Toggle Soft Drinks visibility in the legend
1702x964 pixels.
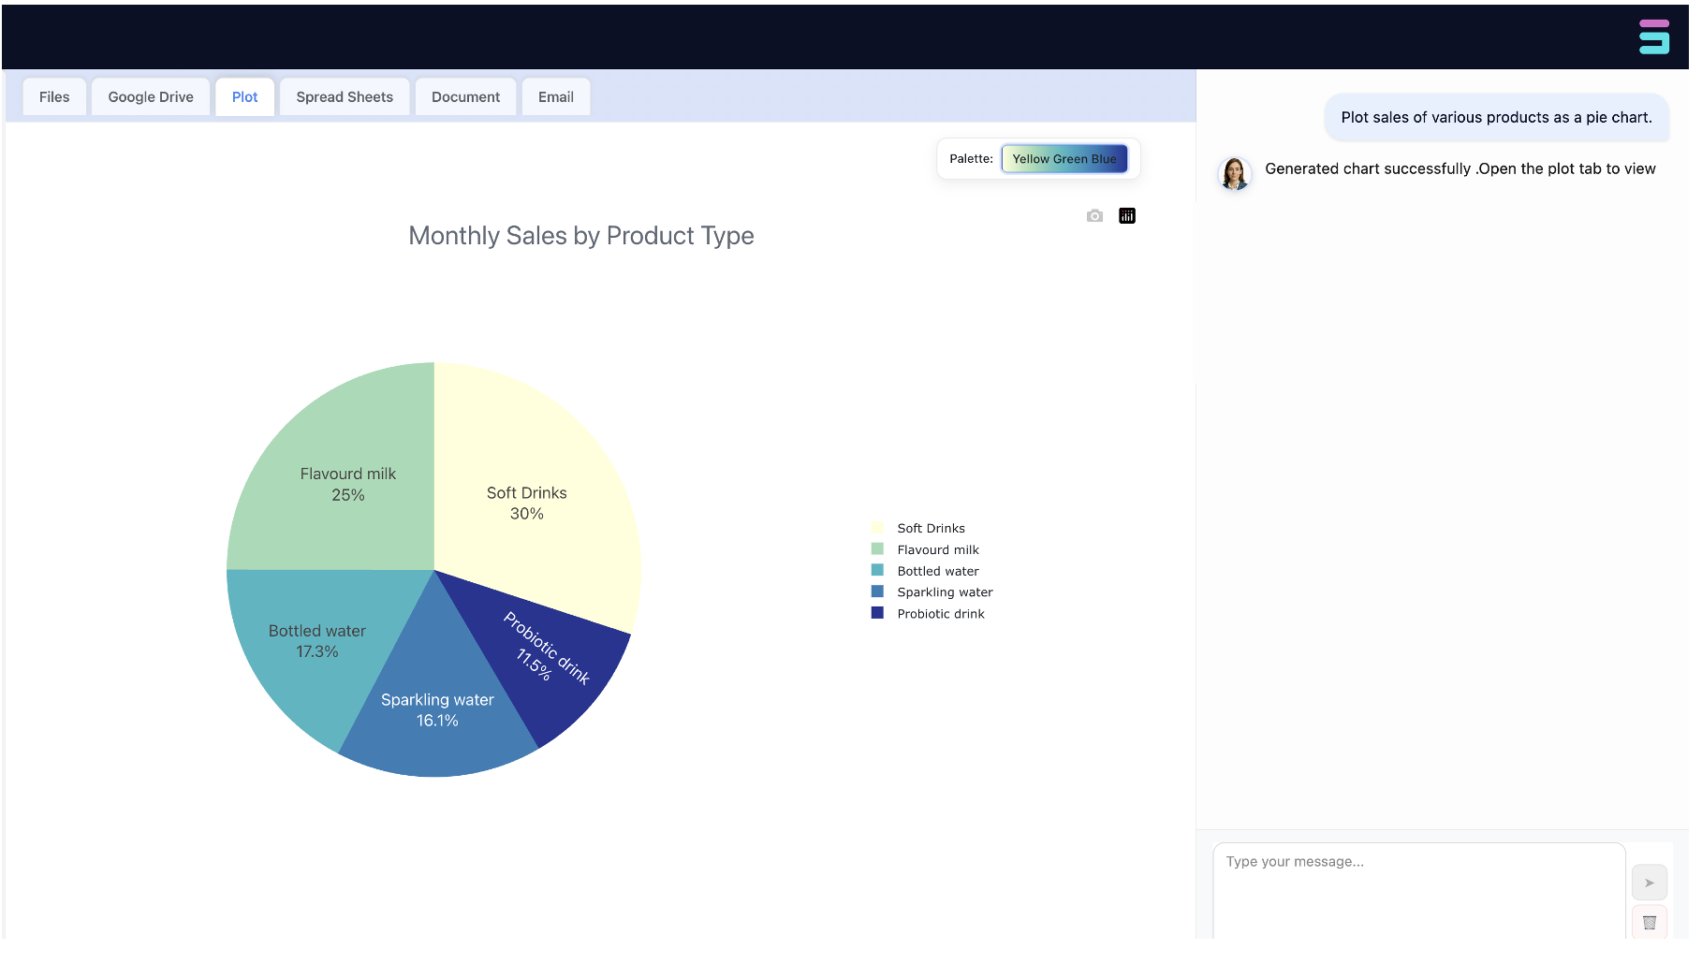[x=930, y=527]
